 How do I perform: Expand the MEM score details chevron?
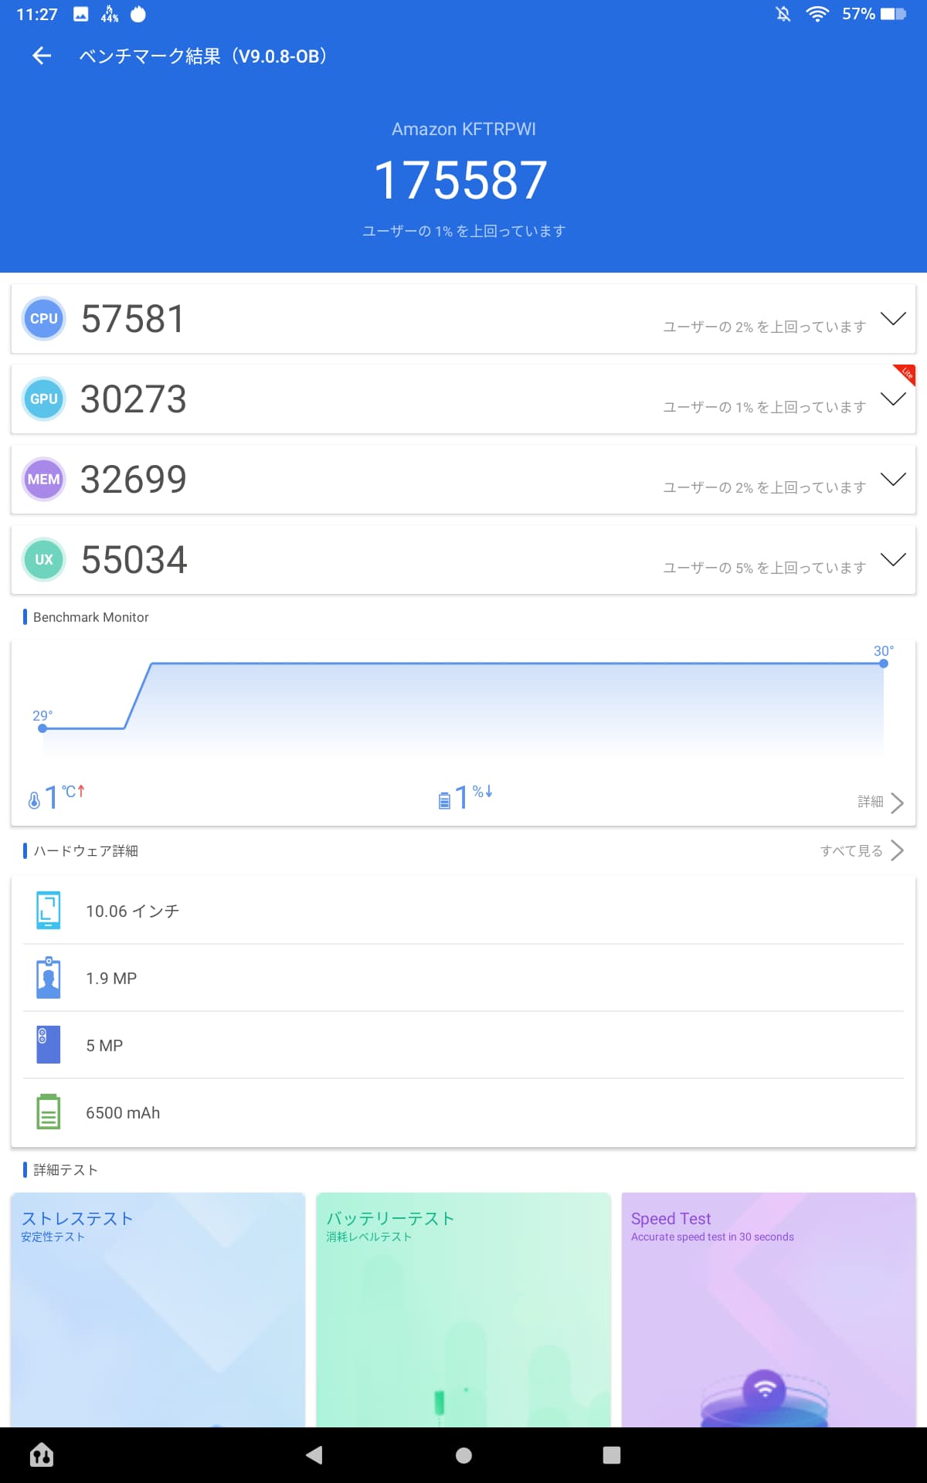click(x=893, y=479)
